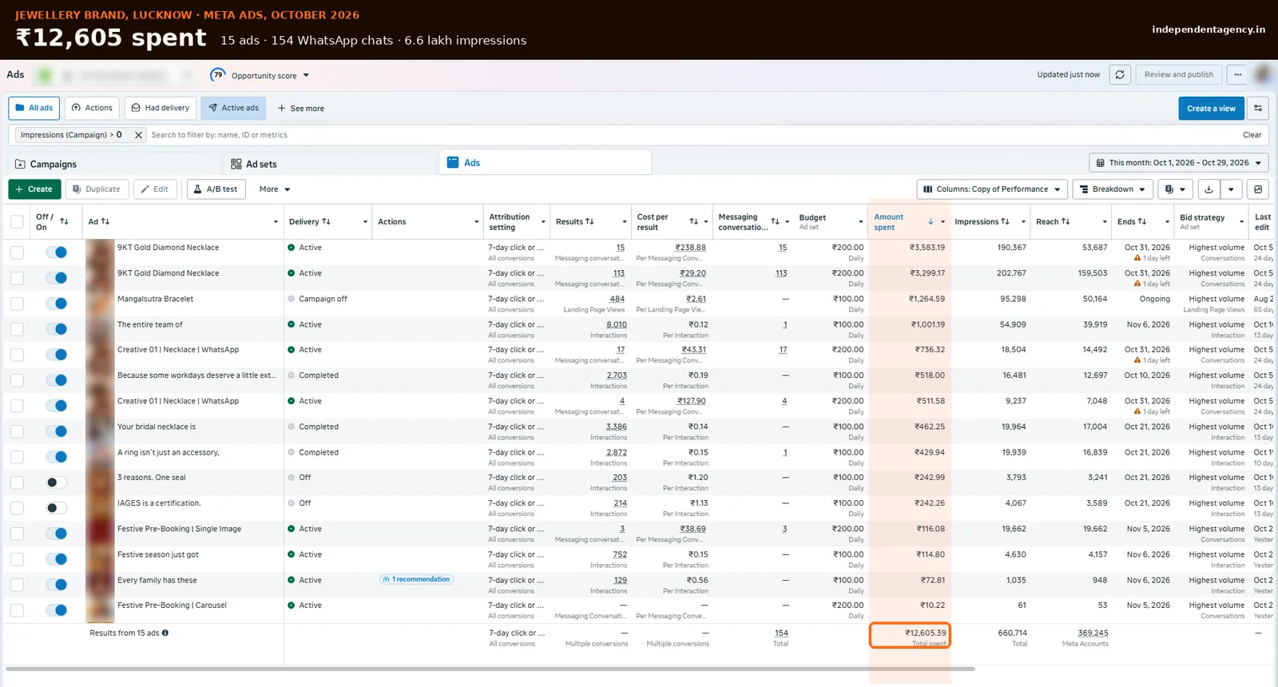The image size is (1278, 687).
Task: Sort by Ends column arrows
Action: [1142, 221]
